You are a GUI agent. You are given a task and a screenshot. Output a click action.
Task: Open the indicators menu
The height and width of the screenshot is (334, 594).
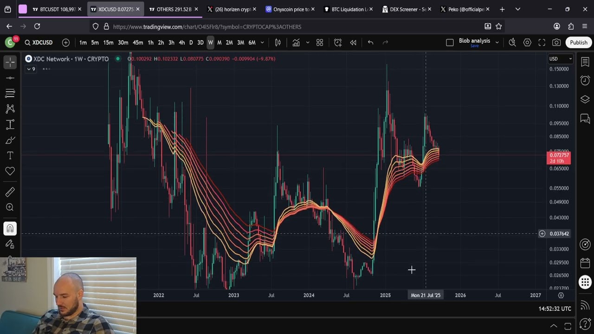(x=296, y=43)
